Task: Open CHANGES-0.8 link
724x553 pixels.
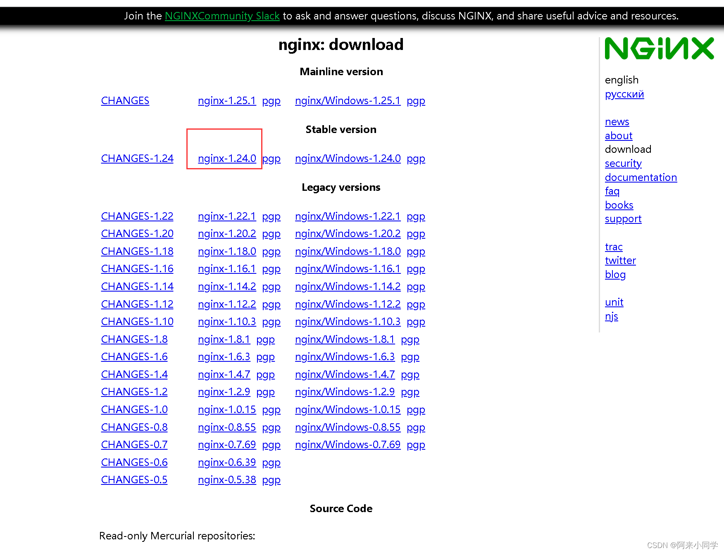Action: [134, 427]
